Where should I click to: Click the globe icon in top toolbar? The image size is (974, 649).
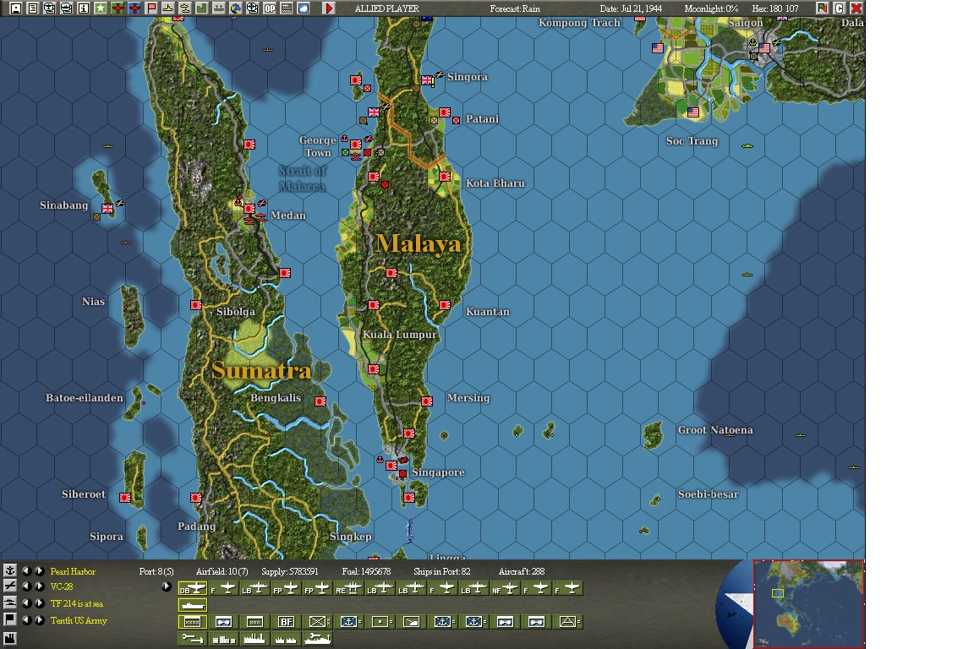pyautogui.click(x=235, y=8)
